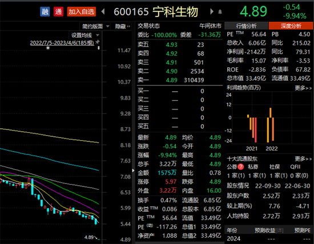Screen dimensions: 314x244
Task: Click the 涨停 price 5.97
Action: click(171, 182)
